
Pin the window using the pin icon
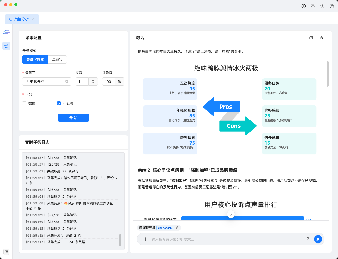[x=313, y=6]
